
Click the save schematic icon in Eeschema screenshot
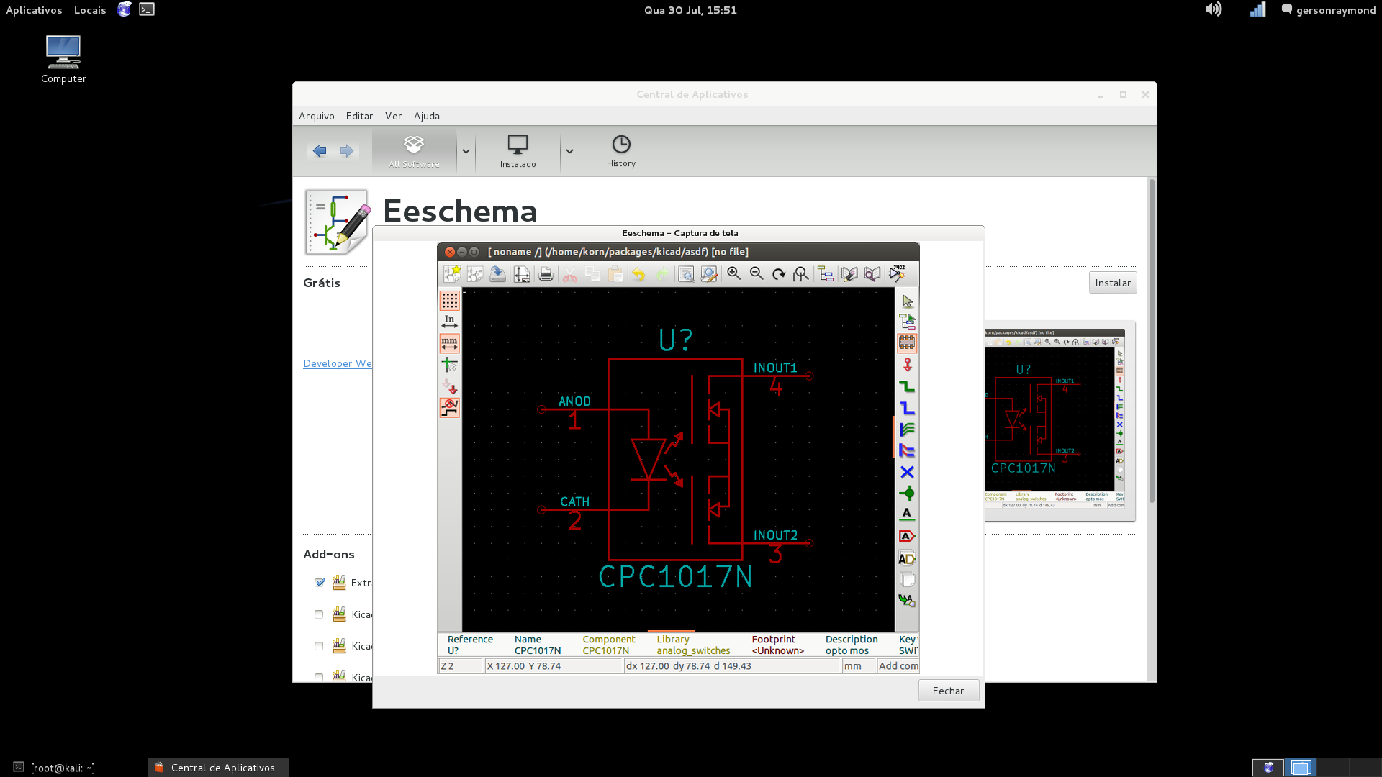[498, 273]
